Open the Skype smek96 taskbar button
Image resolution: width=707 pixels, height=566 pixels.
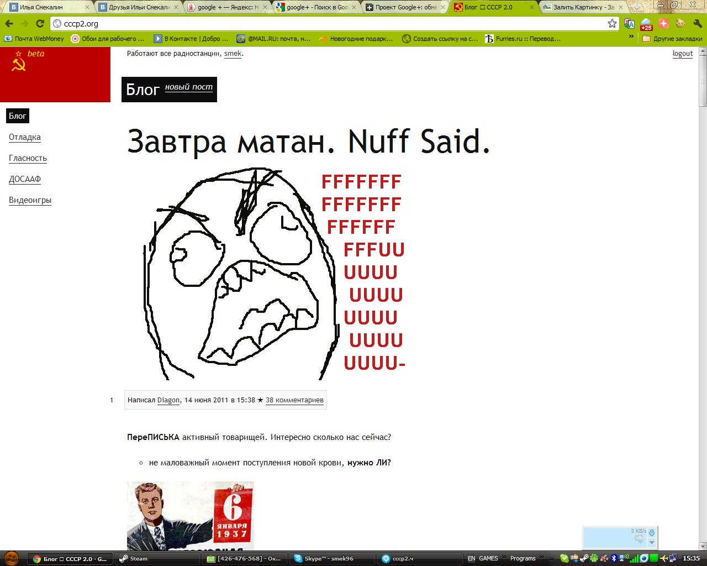pos(333,558)
